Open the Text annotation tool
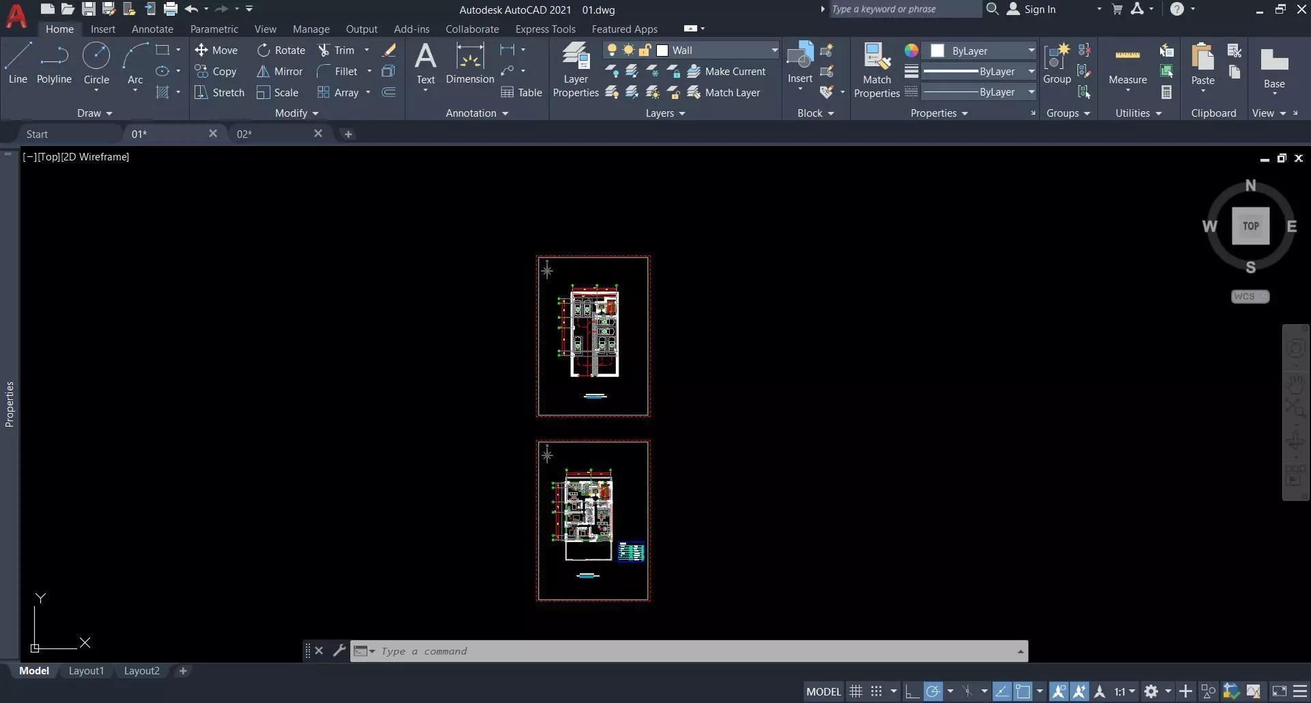Viewport: 1311px width, 703px height. [x=425, y=63]
